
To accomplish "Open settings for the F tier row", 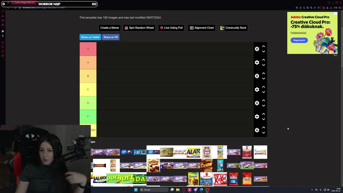I will click(x=257, y=117).
